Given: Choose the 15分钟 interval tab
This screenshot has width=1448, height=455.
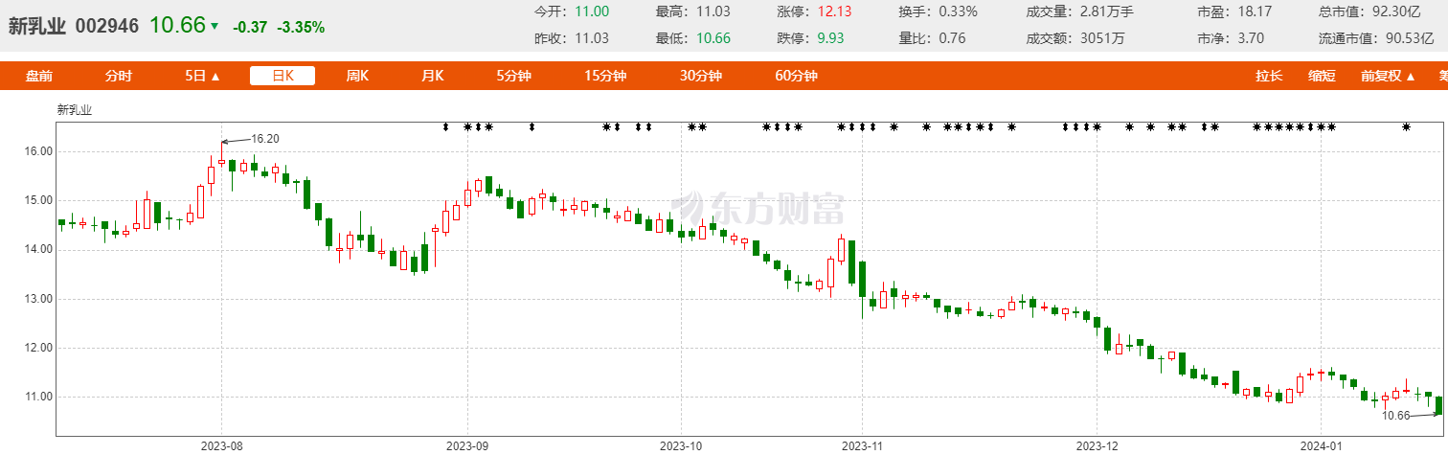Looking at the screenshot, I should 605,77.
